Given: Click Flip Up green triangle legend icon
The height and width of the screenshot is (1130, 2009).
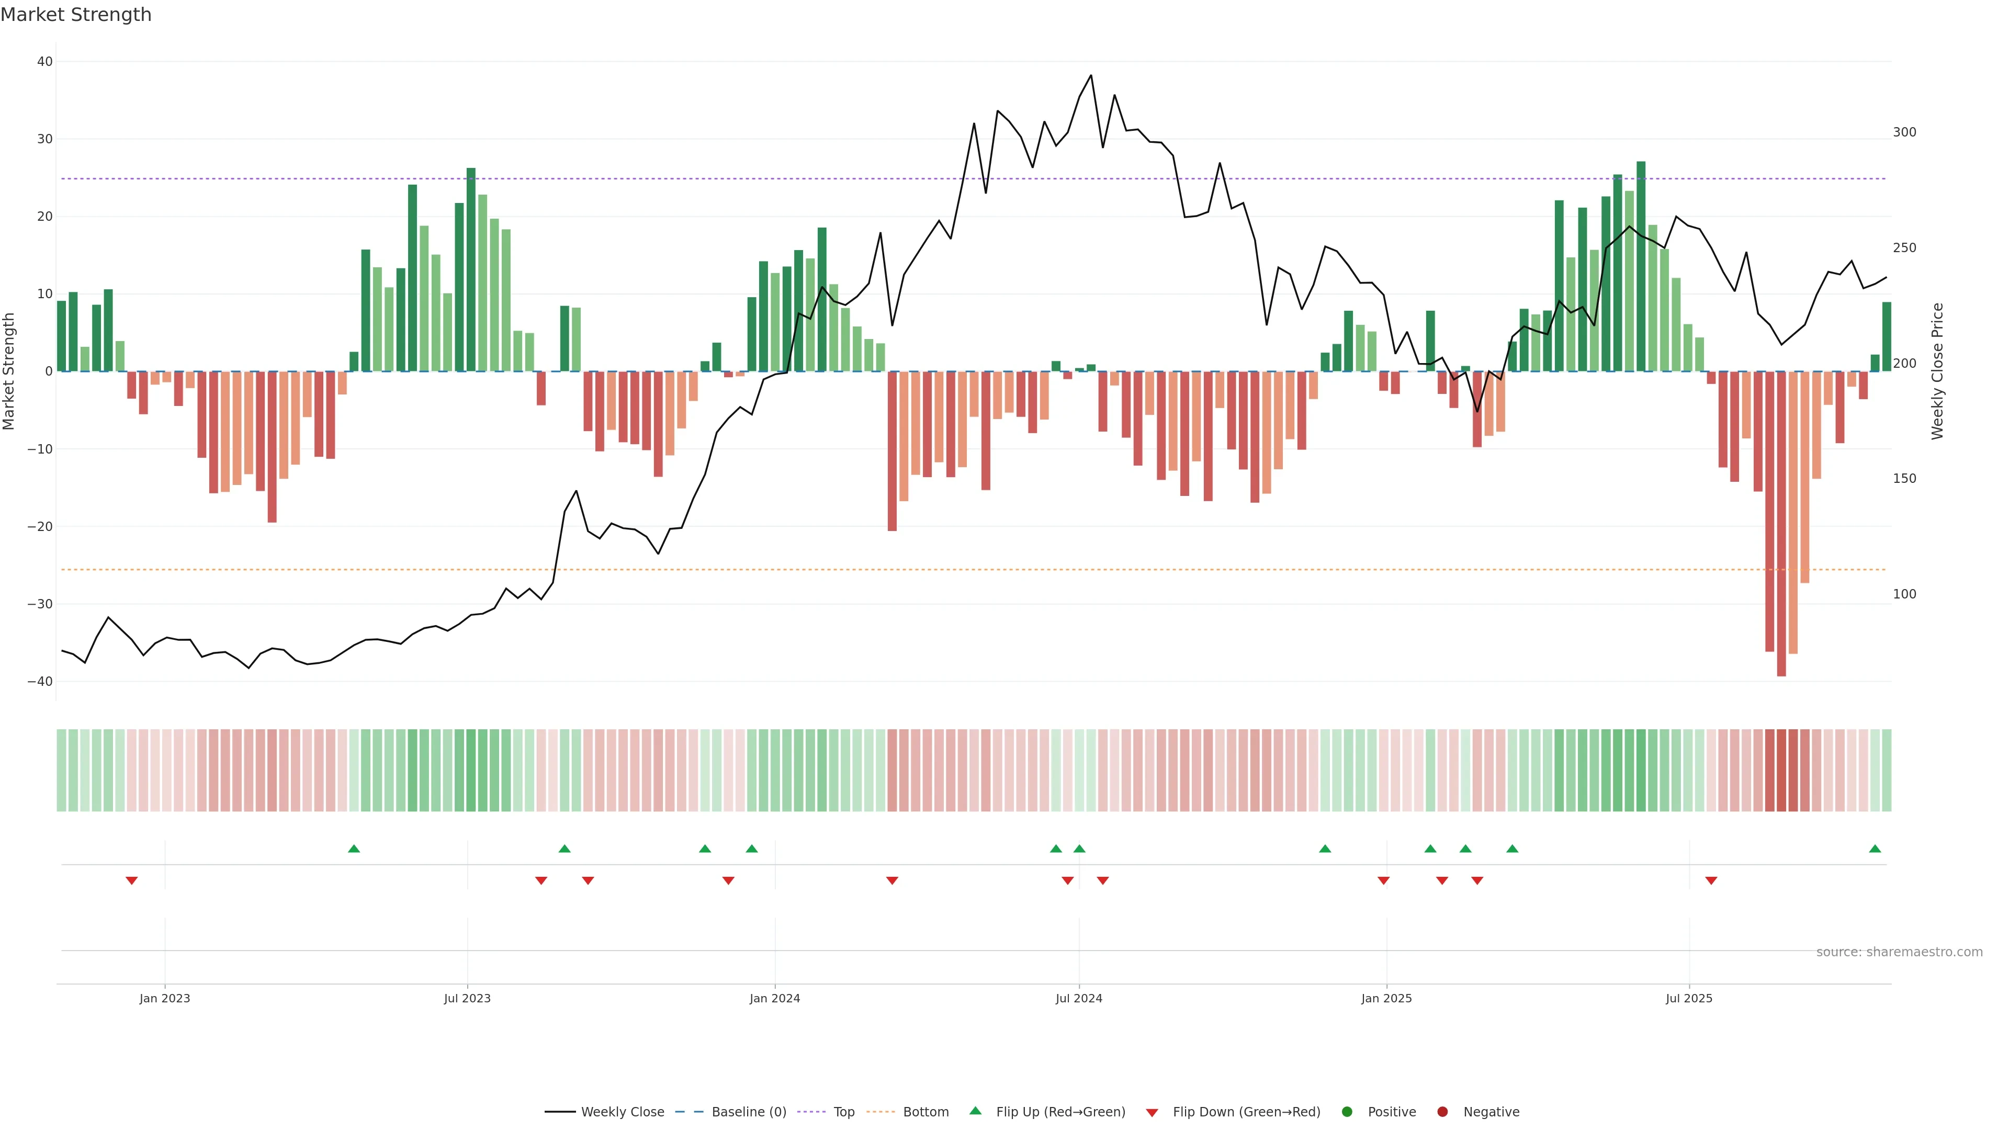Looking at the screenshot, I should (975, 1111).
